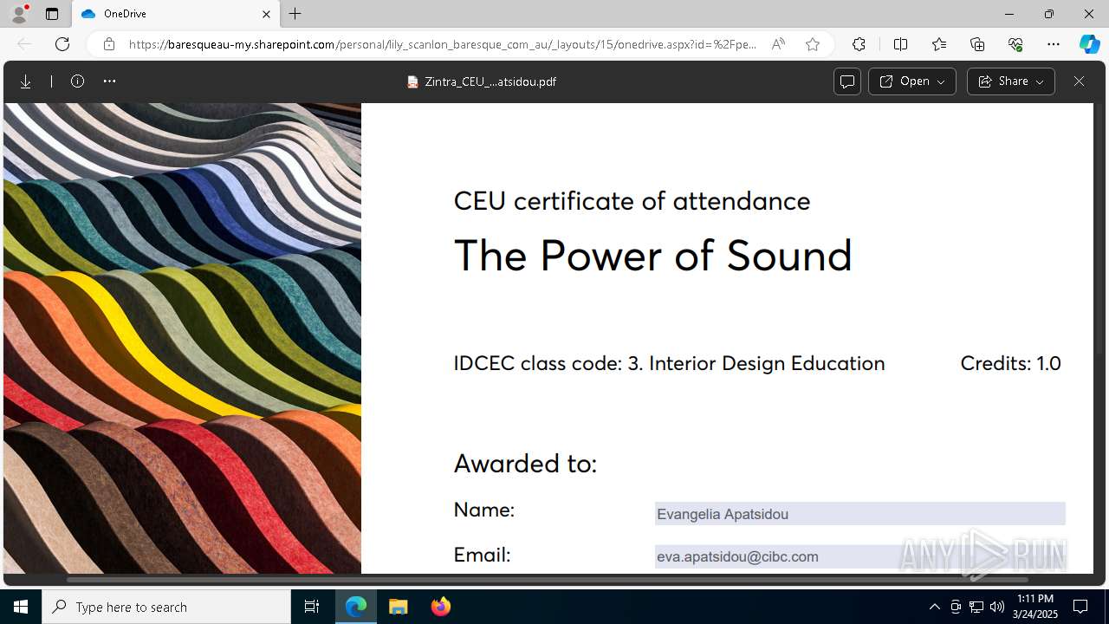This screenshot has width=1109, height=624.
Task: Open Edge tab actions menu
Action: (52, 14)
